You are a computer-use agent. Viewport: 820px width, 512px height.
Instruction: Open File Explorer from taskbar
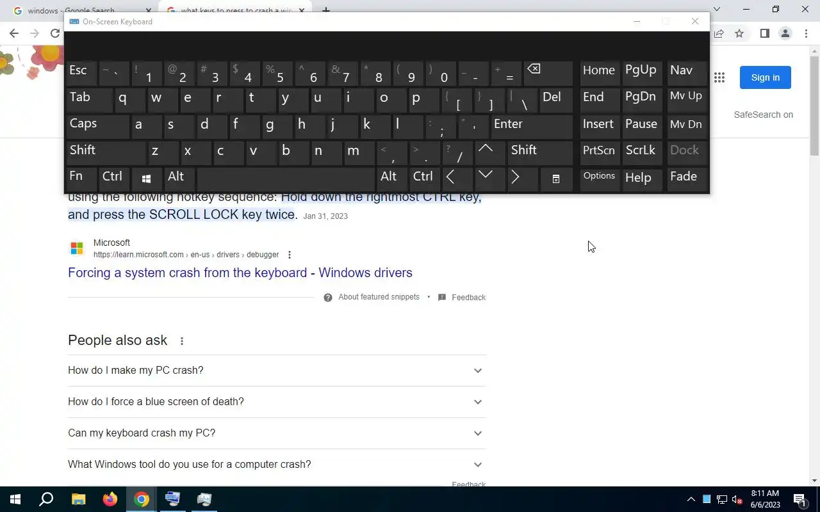click(78, 499)
